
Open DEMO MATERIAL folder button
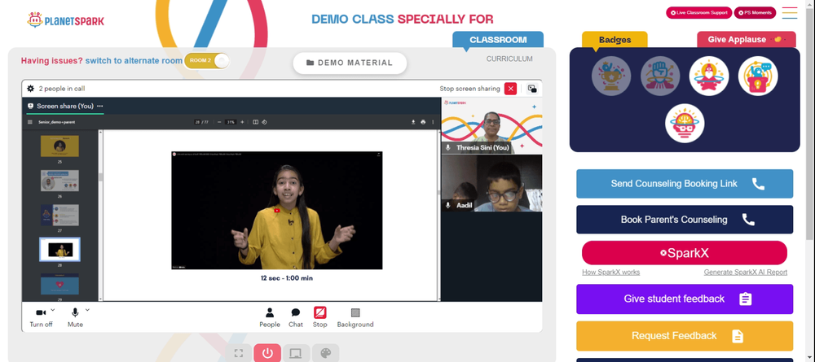350,63
